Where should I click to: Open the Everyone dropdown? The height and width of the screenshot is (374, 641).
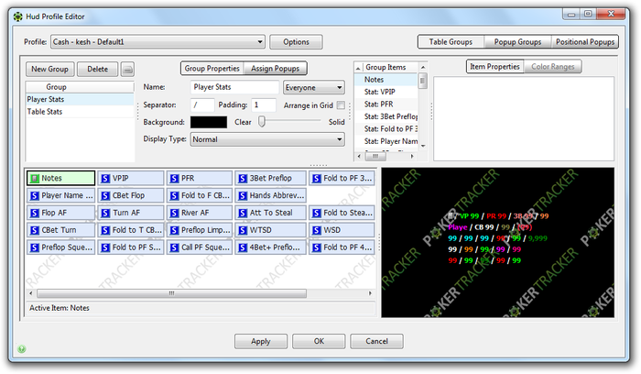pos(313,88)
